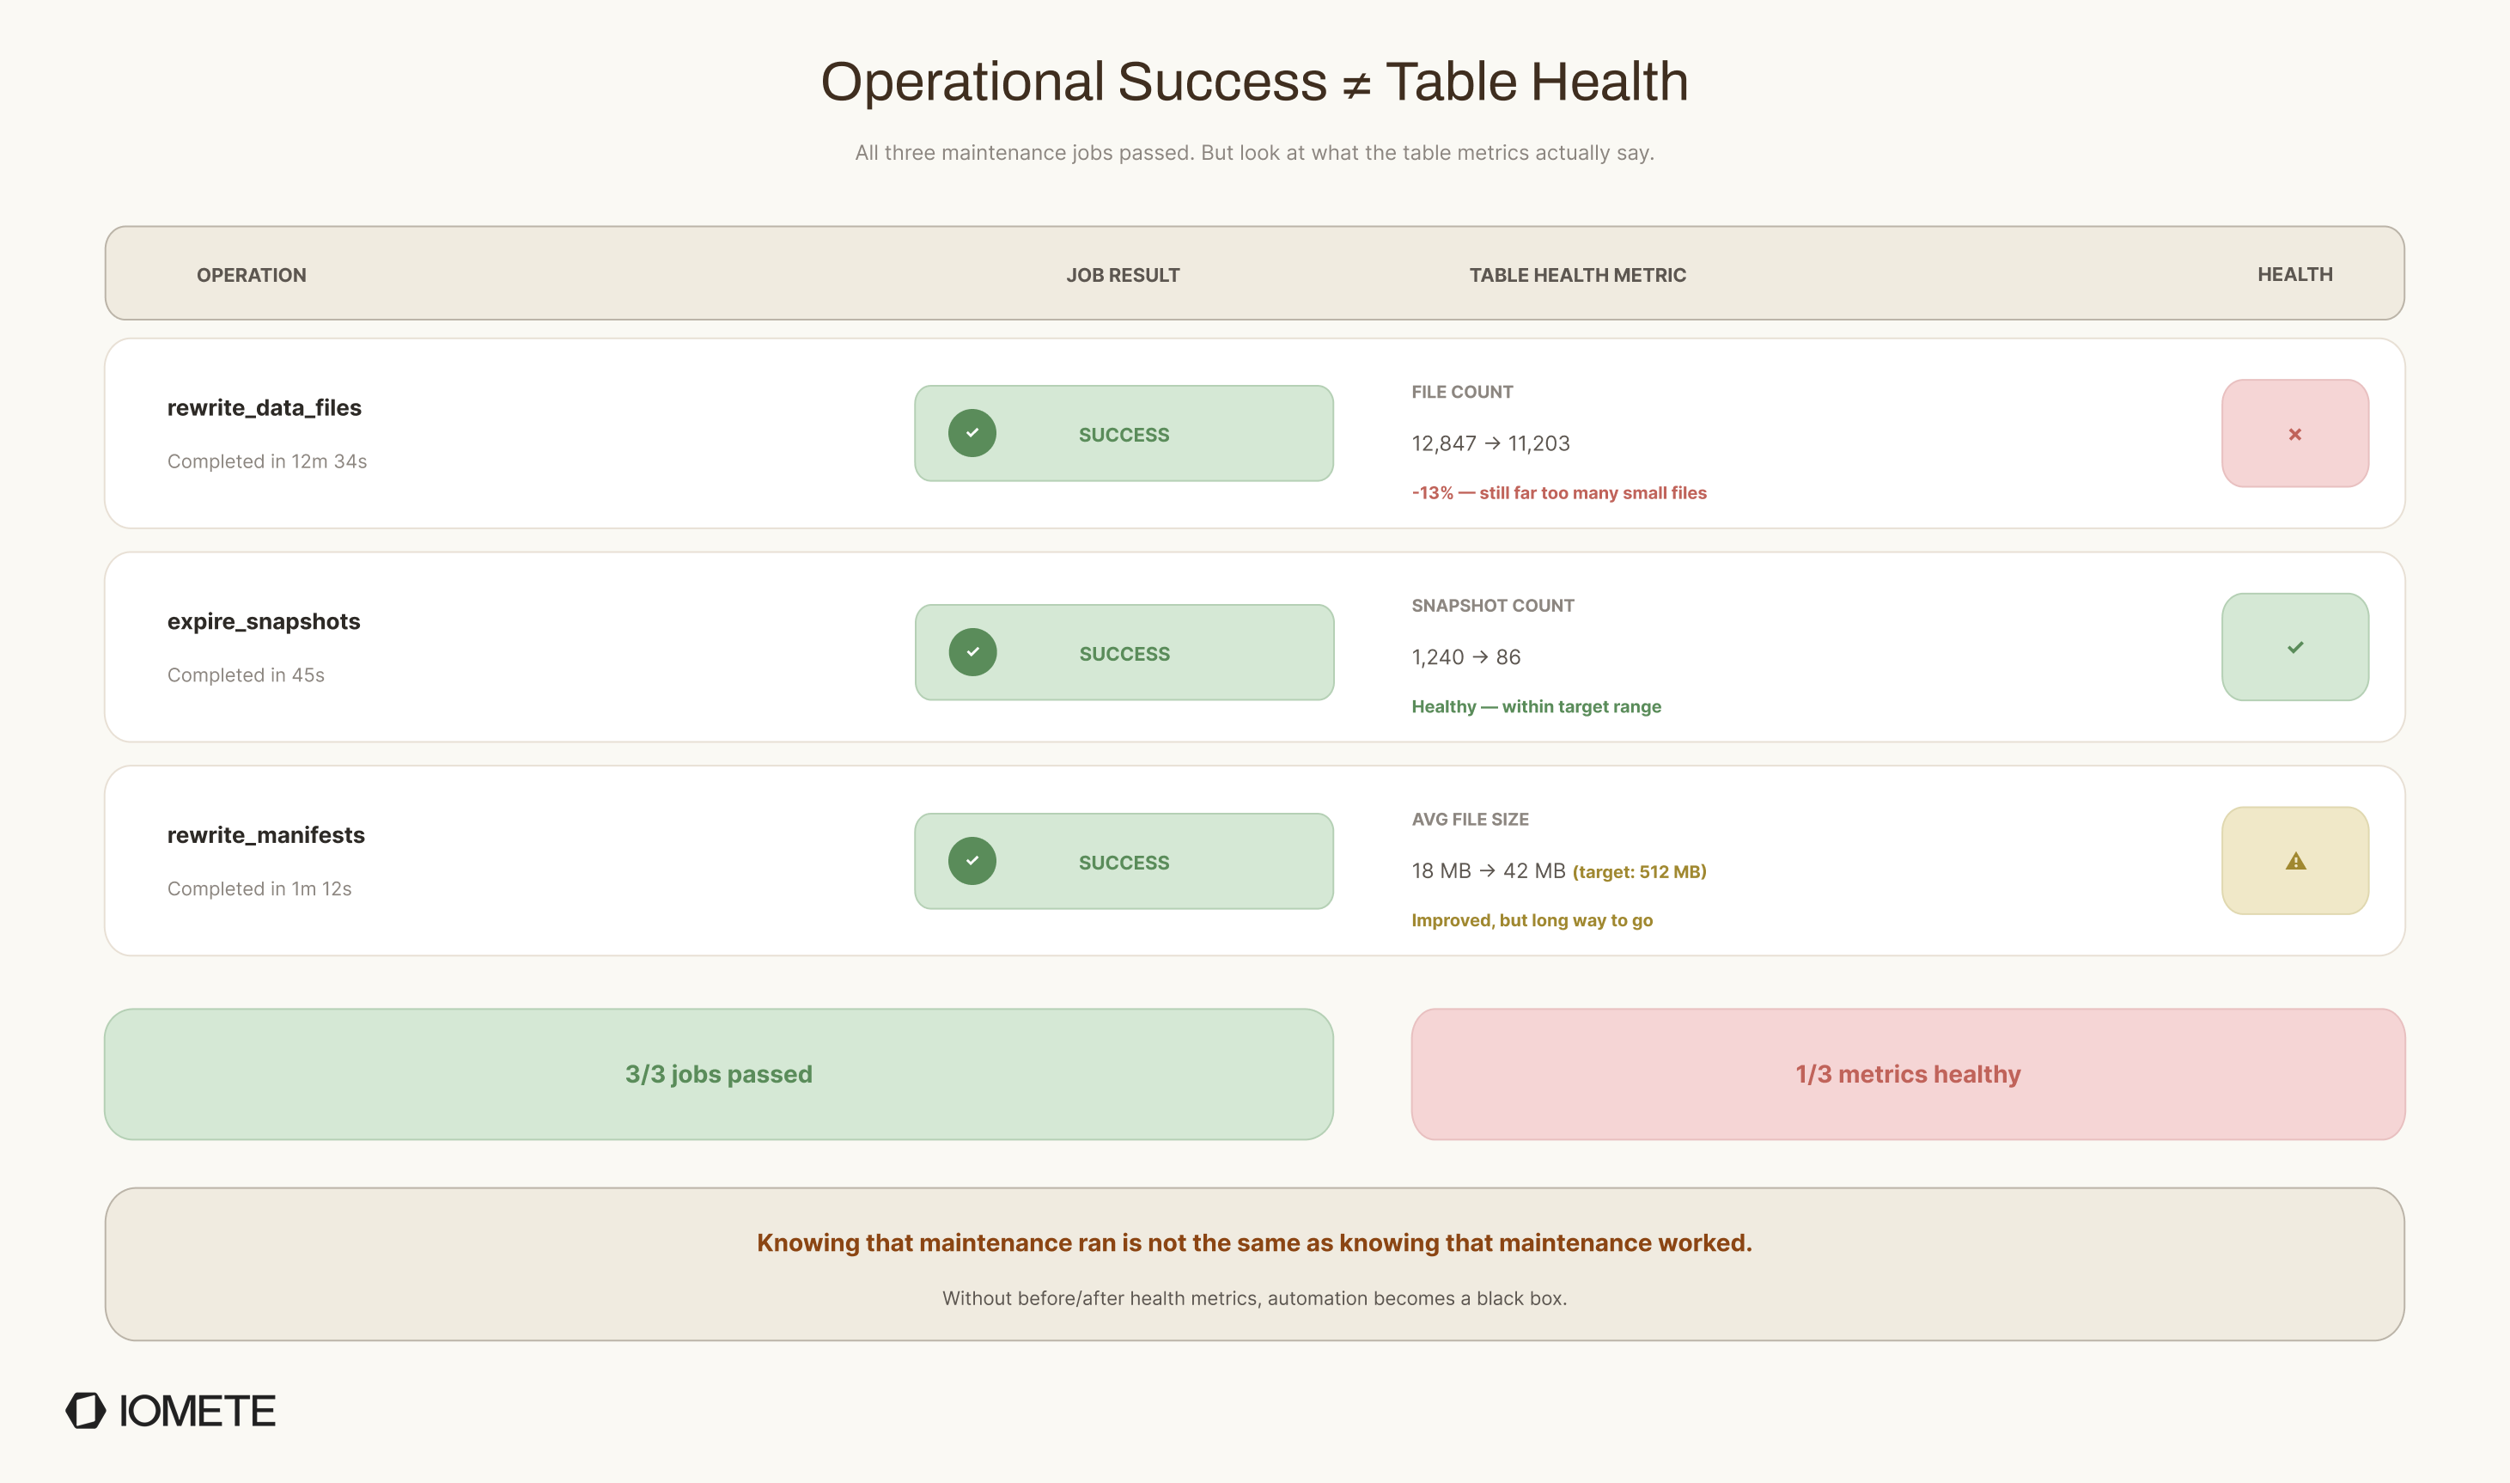The height and width of the screenshot is (1483, 2510).
Task: Click the HEALTH column header
Action: point(2294,274)
